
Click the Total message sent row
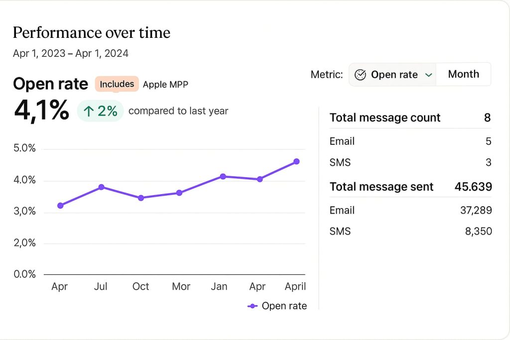pyautogui.click(x=410, y=187)
